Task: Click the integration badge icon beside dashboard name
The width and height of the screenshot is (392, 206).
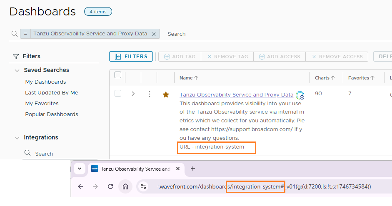Action: (x=300, y=95)
